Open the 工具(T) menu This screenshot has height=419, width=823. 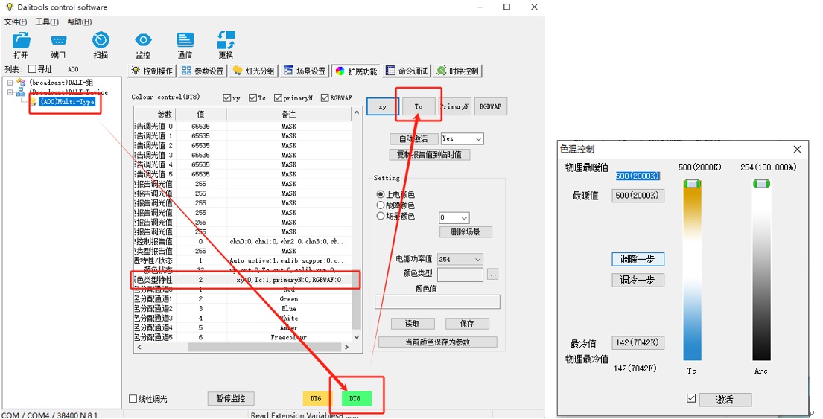[47, 22]
